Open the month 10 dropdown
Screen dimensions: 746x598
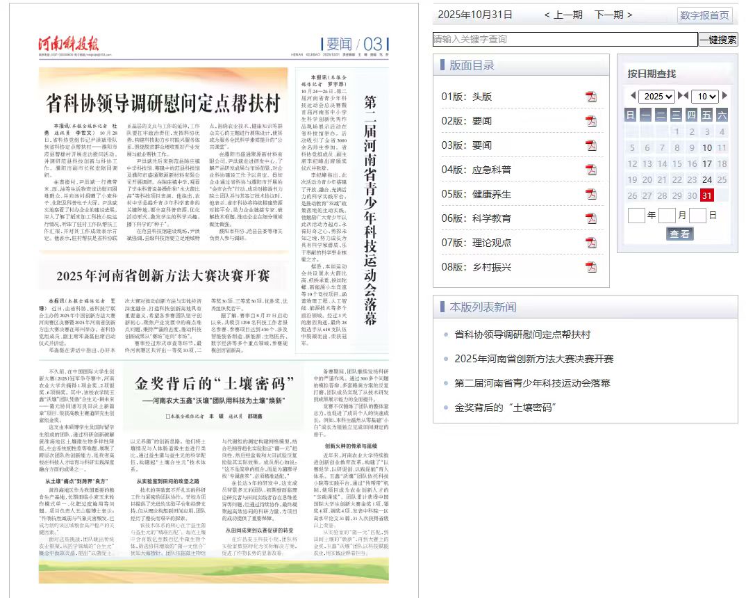point(704,96)
